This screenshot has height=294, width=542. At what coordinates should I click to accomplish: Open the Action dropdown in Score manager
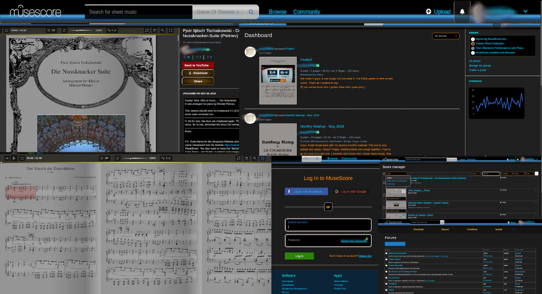(396, 173)
